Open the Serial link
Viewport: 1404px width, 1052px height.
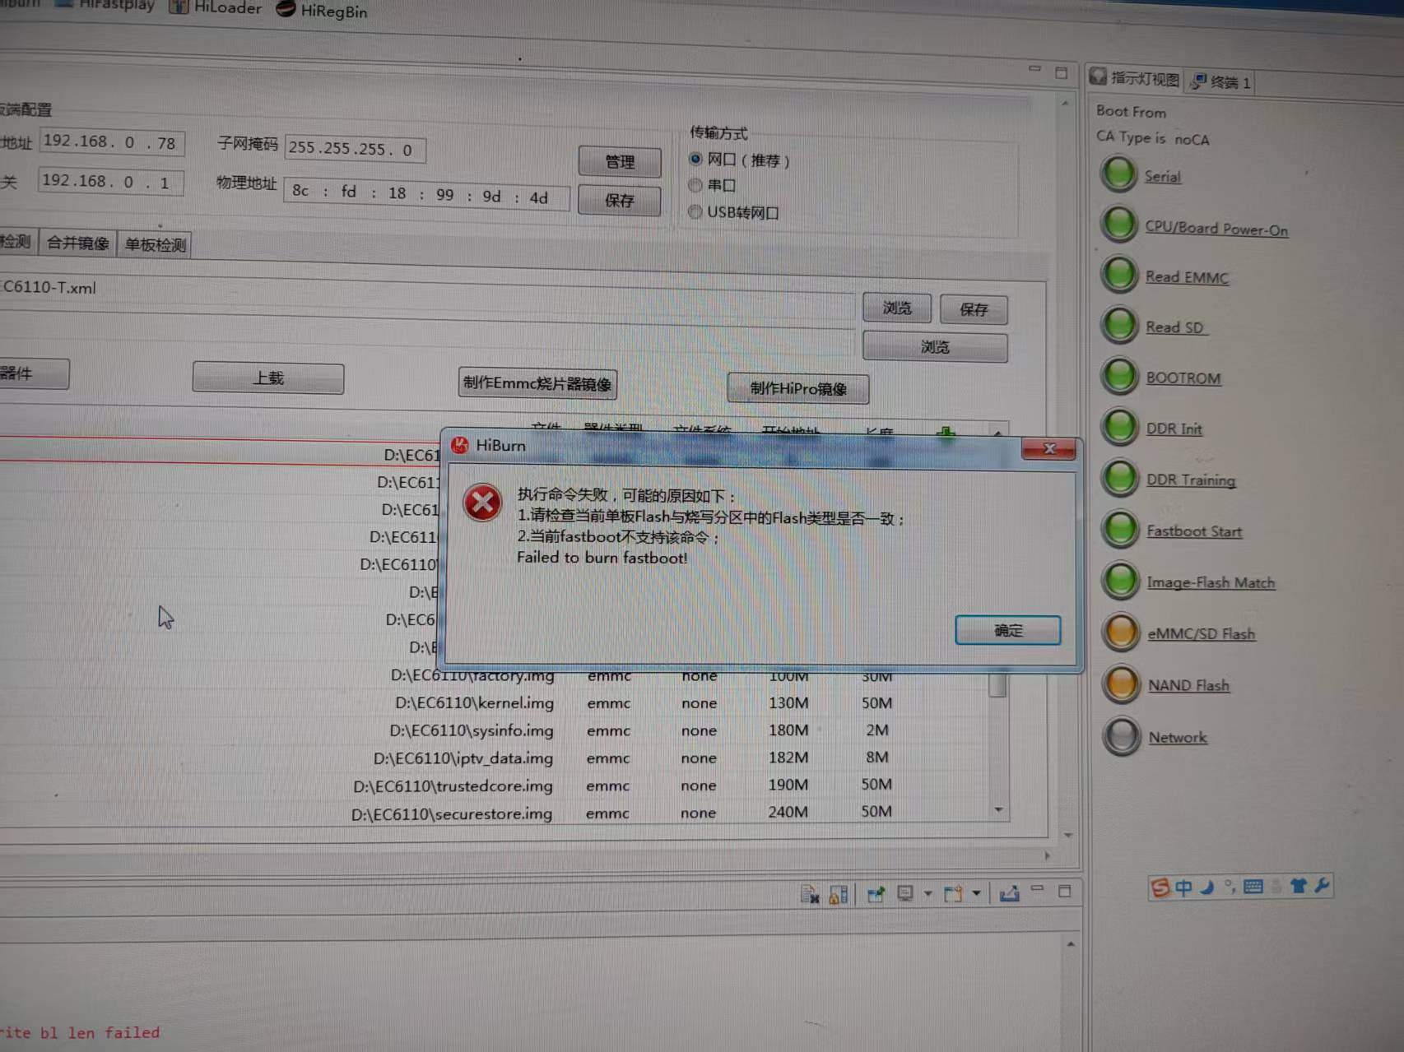[x=1162, y=176]
